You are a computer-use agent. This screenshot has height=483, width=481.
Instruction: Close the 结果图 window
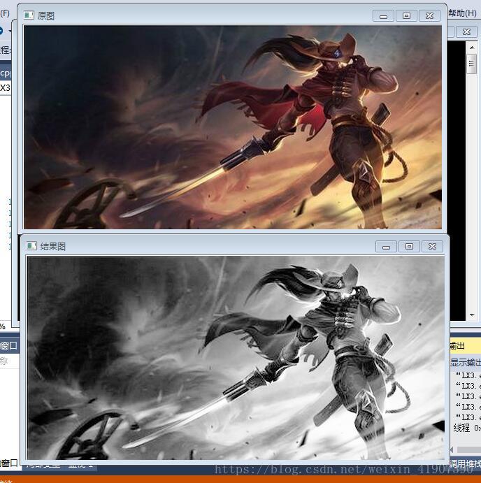point(432,247)
